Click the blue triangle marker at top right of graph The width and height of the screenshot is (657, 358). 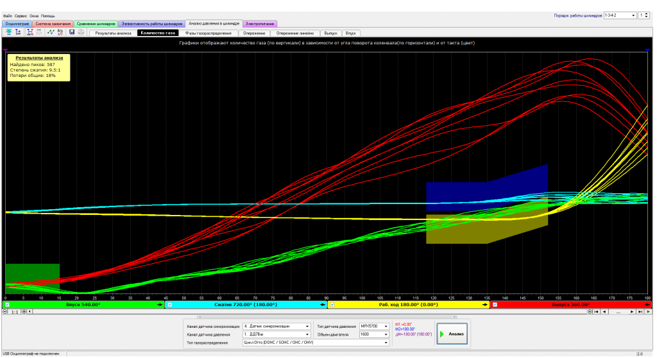pyautogui.click(x=647, y=50)
